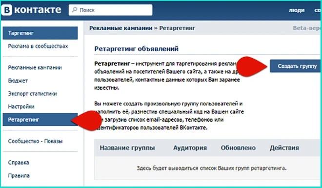Click the Ретаргетинг breadcrumb text
The image size is (322, 188).
point(177,28)
